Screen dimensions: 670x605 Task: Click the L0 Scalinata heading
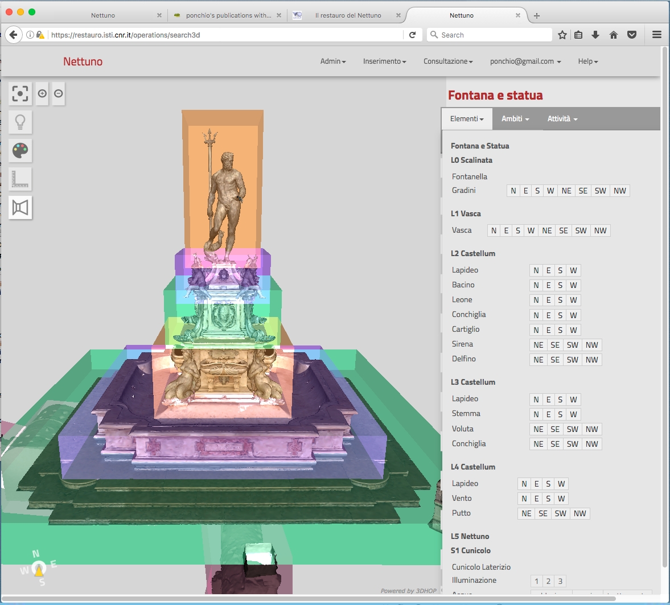tap(471, 160)
